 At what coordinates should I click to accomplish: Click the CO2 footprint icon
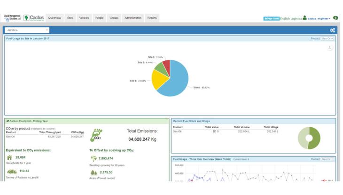[x=96, y=135]
